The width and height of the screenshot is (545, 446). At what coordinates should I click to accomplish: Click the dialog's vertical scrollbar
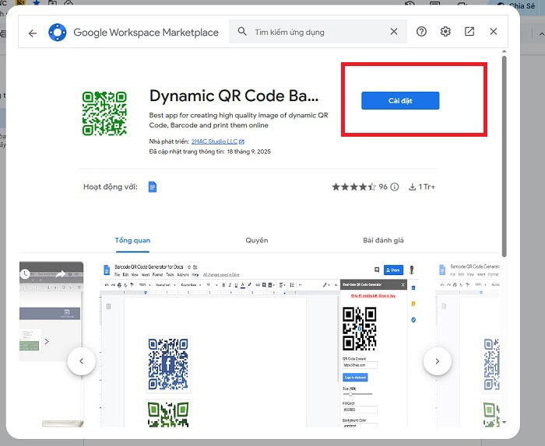tap(504, 156)
